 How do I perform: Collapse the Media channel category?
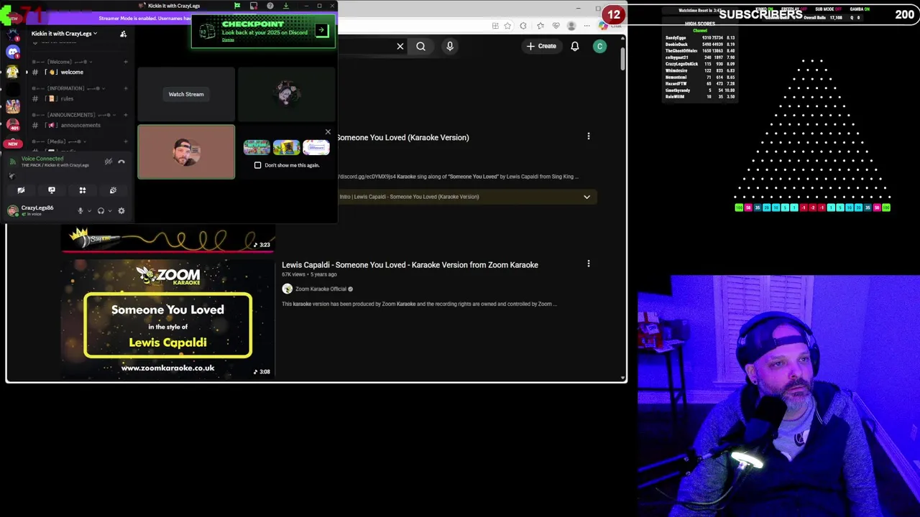click(59, 141)
